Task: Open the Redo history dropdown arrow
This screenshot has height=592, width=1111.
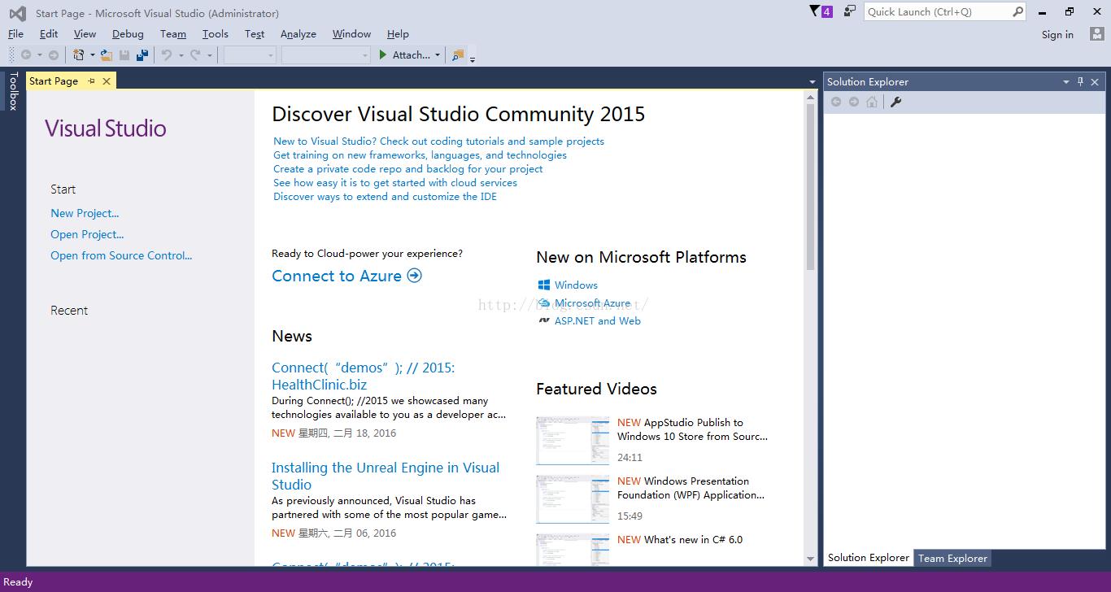Action: click(209, 55)
